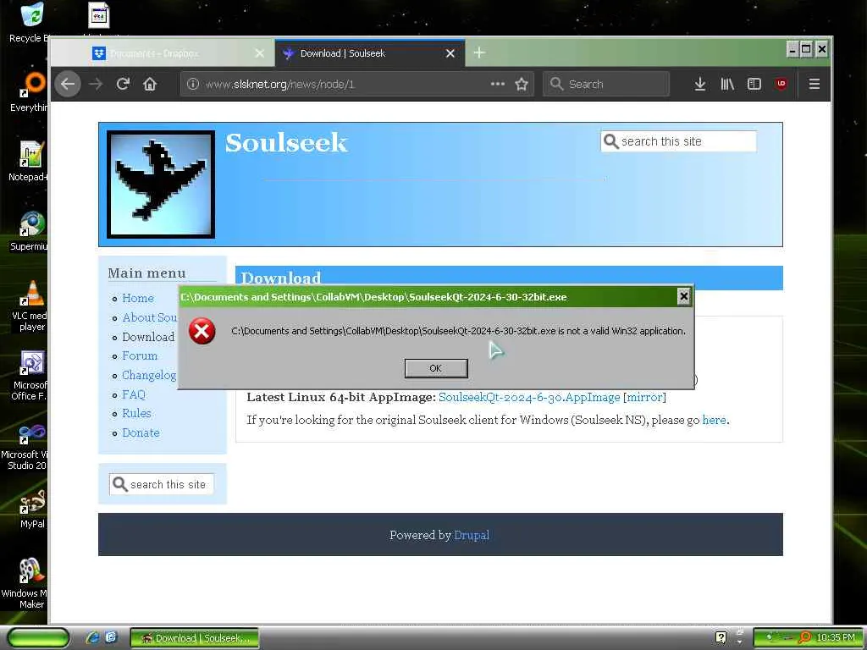Open the MyPal desktop shortcut
Screen dimensions: 867x650
(x=32, y=509)
